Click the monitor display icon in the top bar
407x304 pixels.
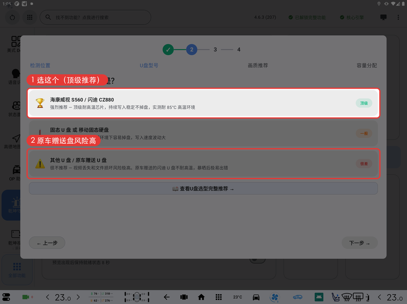pyautogui.click(x=383, y=17)
